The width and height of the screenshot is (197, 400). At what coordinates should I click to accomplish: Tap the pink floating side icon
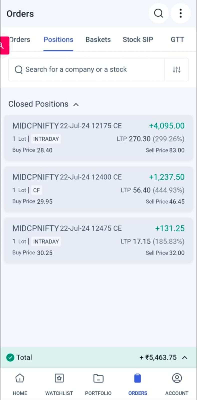[4, 45]
